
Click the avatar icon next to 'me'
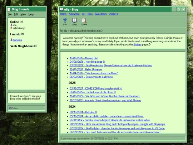(x=11, y=25)
